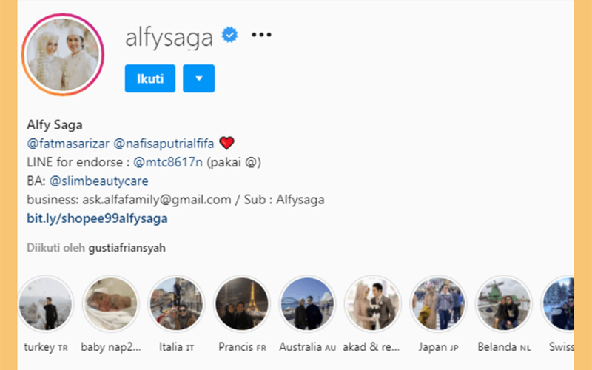Click the blue verified badge

[229, 35]
